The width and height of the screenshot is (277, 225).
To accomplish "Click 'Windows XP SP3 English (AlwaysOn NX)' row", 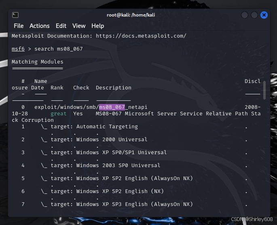I will (122, 204).
